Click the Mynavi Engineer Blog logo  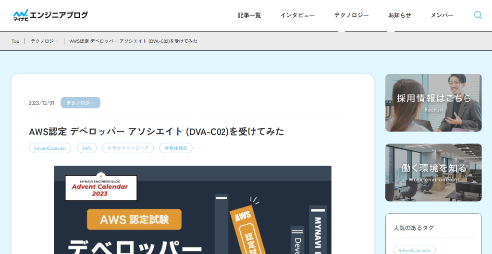(50, 15)
